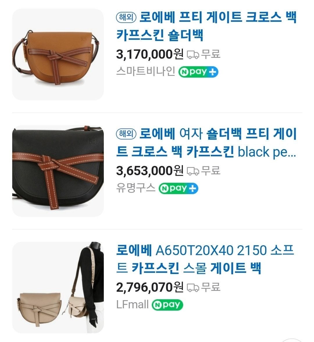The width and height of the screenshot is (314, 342).
Task: Open the 로에베 쁘띠 게이트 크로스 백 카프스킨 숄더백 title
Action: pyautogui.click(x=206, y=26)
